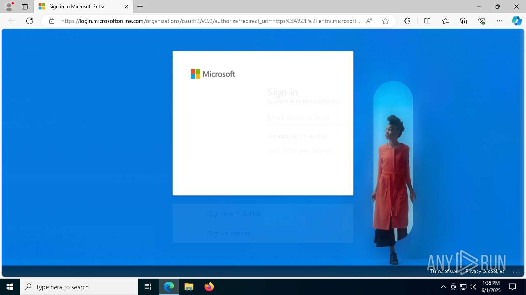Activate Read aloud icon in address bar

369,21
